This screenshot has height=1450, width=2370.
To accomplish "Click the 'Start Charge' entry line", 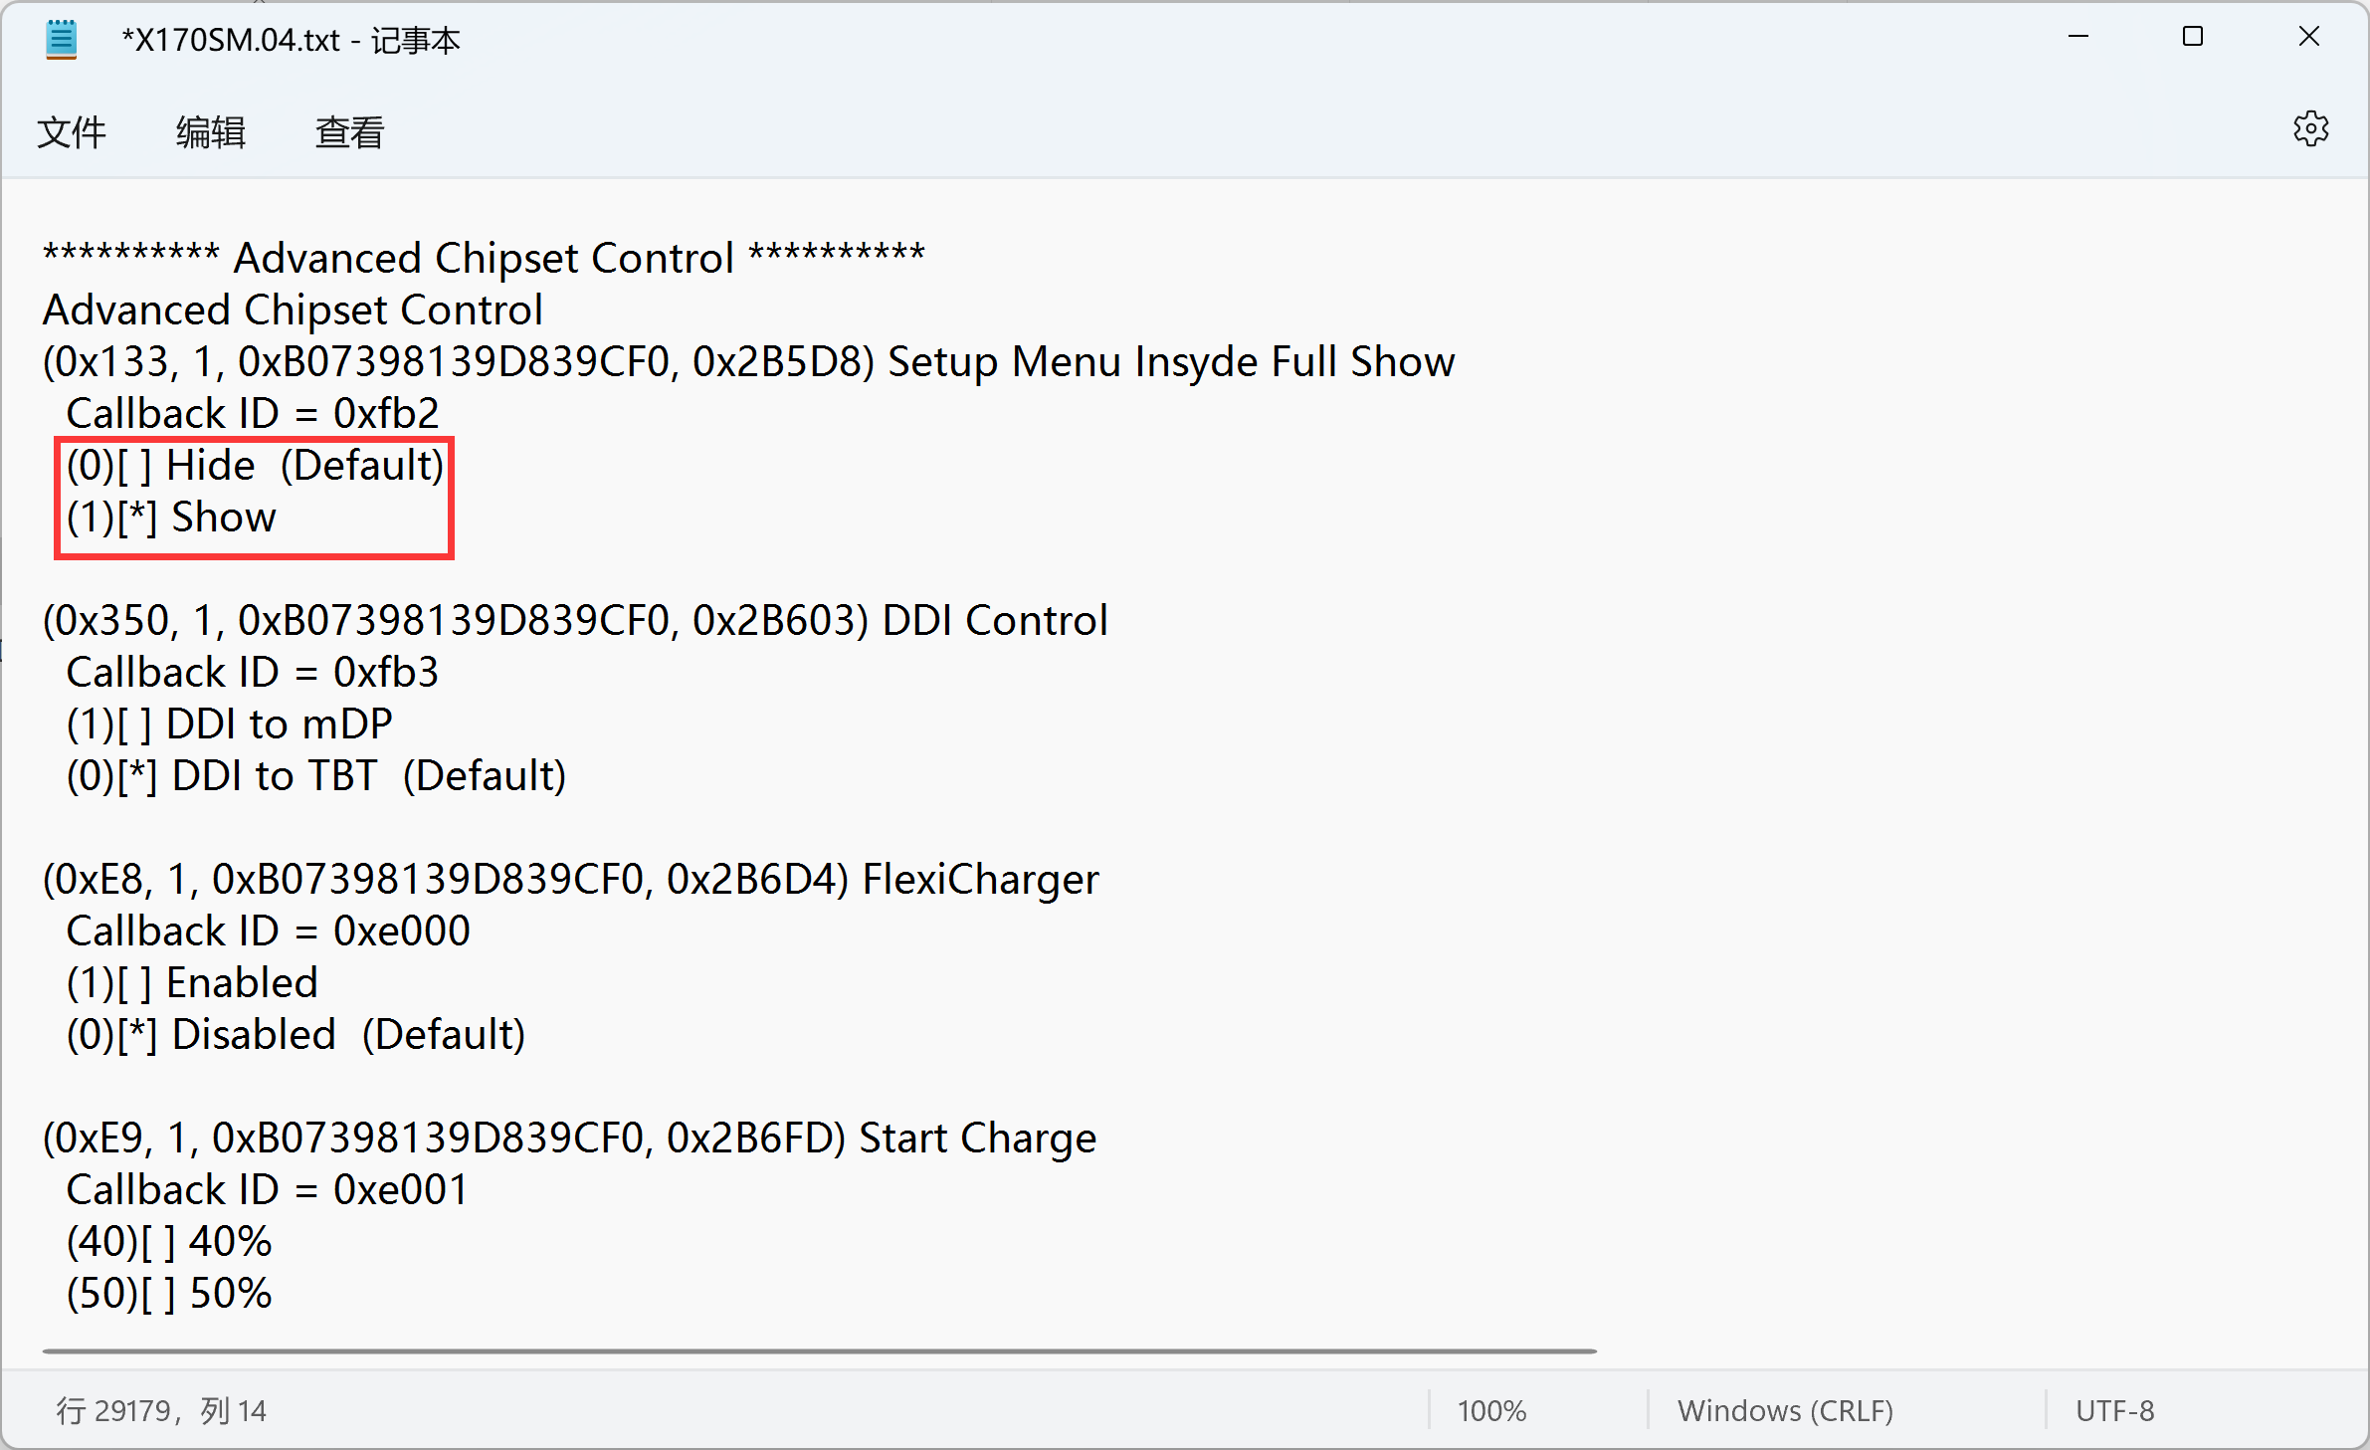I will tap(569, 1139).
